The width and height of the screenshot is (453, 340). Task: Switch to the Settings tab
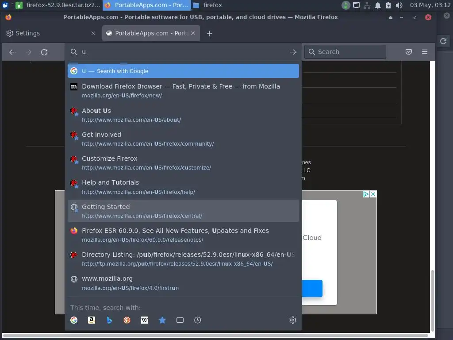50,33
